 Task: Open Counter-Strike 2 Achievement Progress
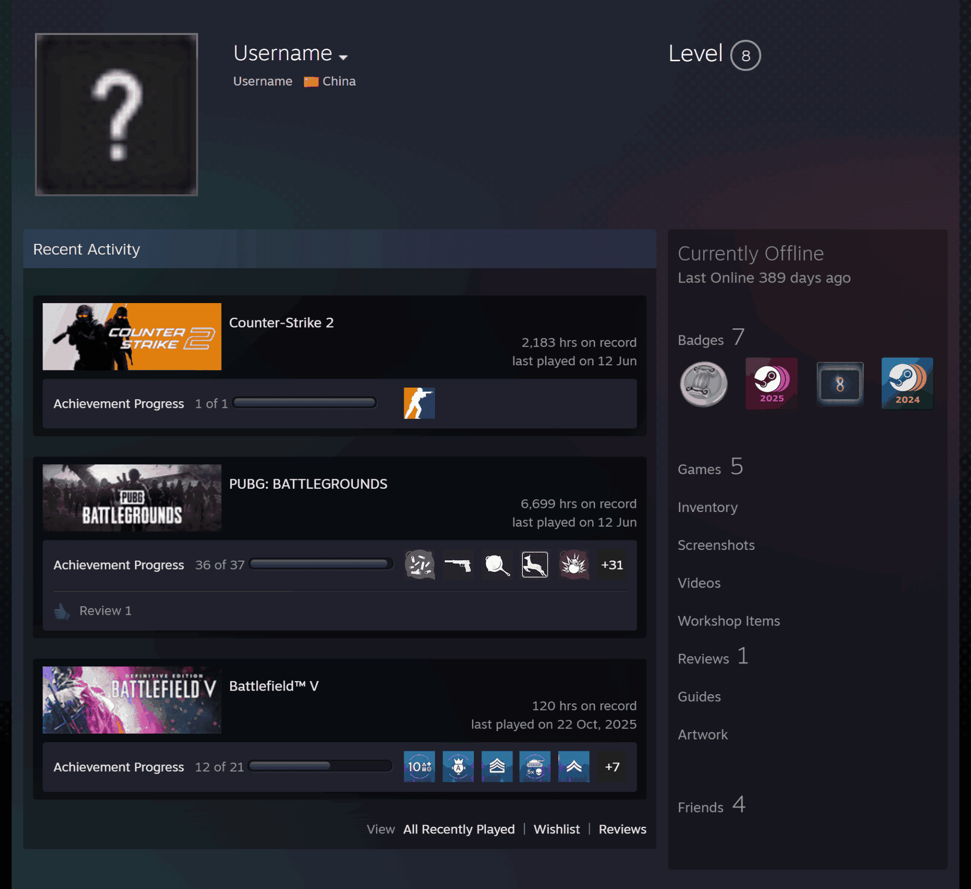119,404
